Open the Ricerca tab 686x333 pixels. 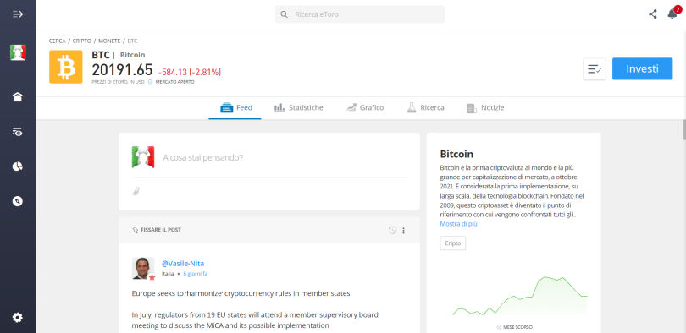point(425,108)
